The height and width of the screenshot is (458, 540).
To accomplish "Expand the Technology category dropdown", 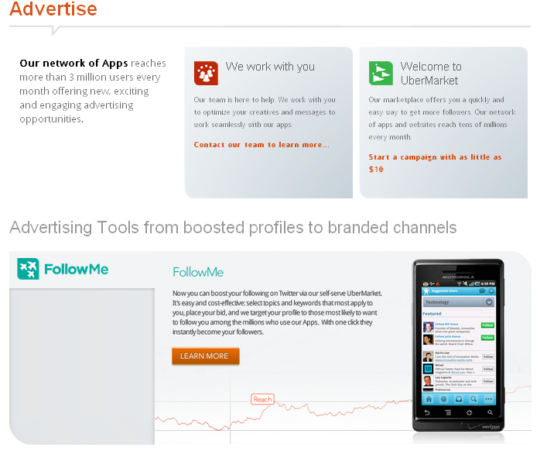I will 489,302.
